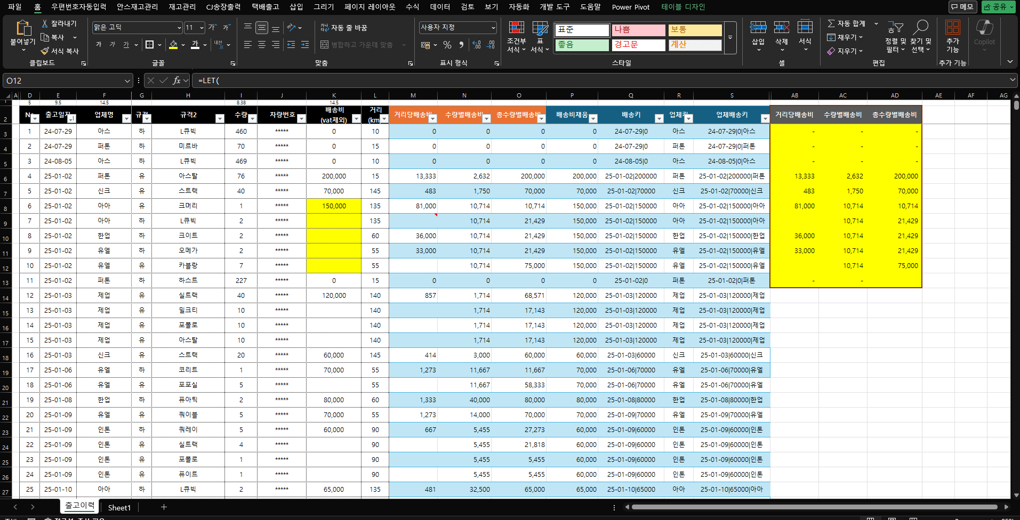Expand the number format box 사용자 지정
The height and width of the screenshot is (520, 1020).
tap(493, 28)
